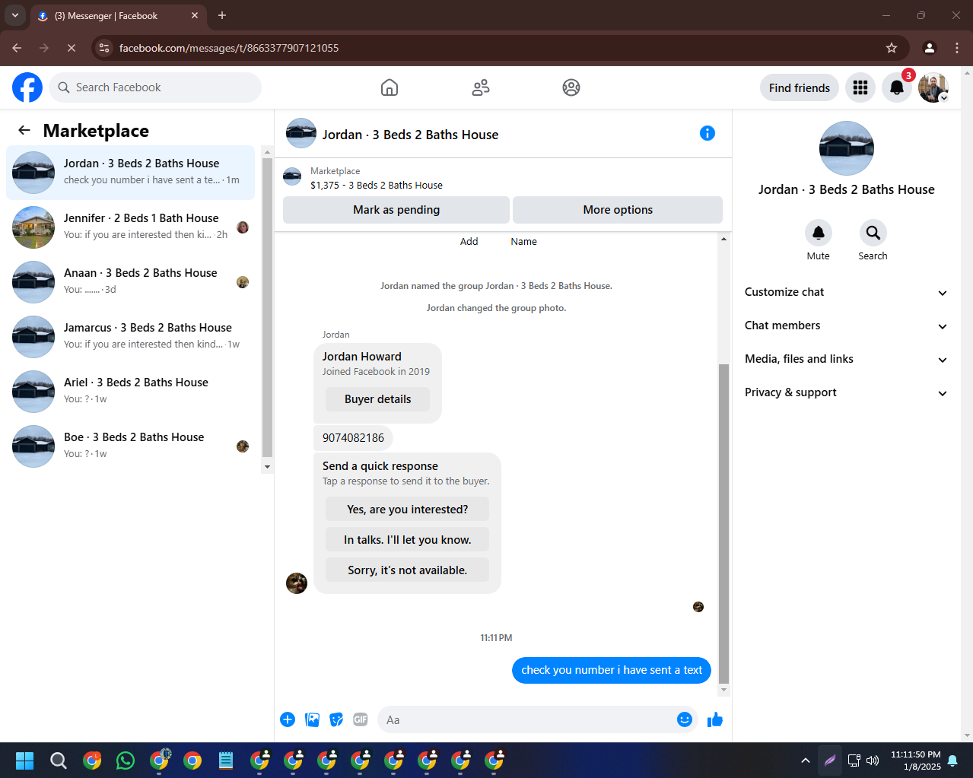973x778 pixels.
Task: Attach a photo using the image icon
Action: [312, 719]
